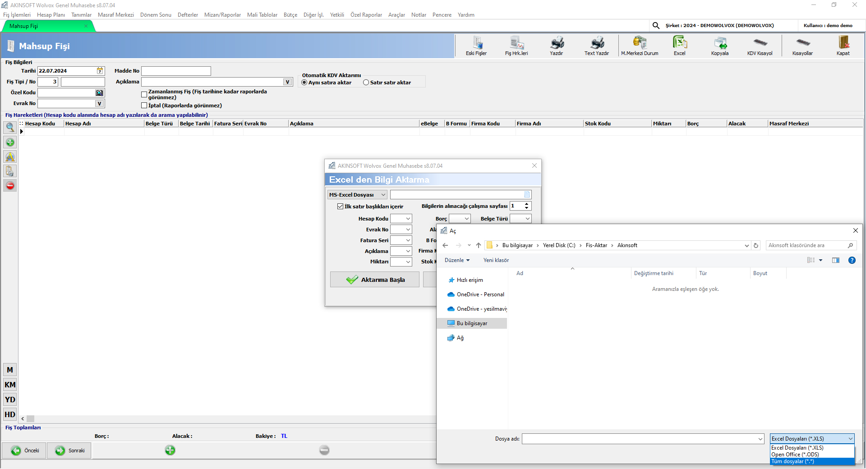
Task: Click the Sonraki button
Action: [69, 451]
